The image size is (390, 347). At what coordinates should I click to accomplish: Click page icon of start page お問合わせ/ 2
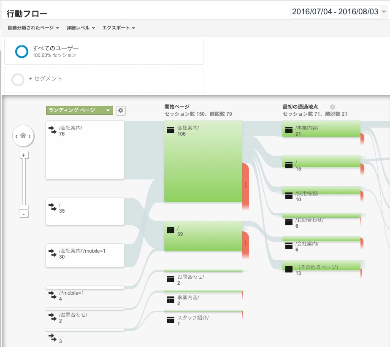click(x=171, y=279)
